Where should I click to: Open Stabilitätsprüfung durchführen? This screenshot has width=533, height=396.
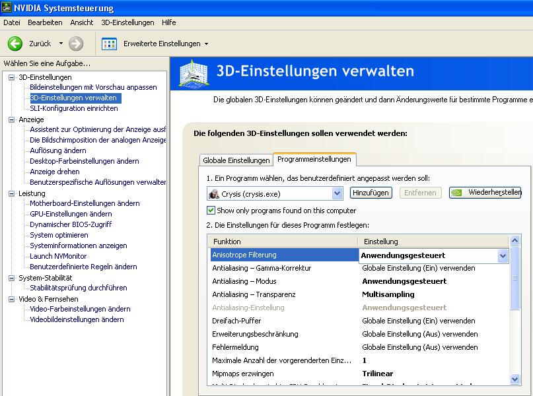pyautogui.click(x=78, y=288)
